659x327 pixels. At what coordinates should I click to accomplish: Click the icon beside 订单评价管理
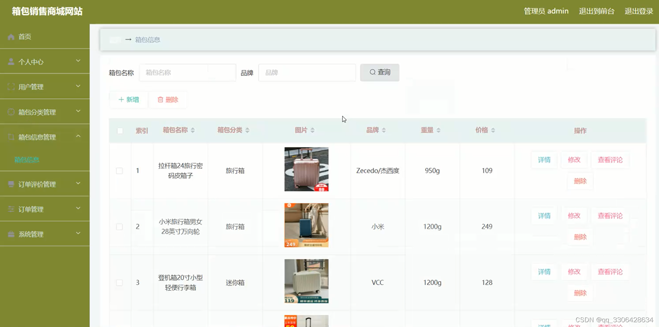(x=11, y=184)
